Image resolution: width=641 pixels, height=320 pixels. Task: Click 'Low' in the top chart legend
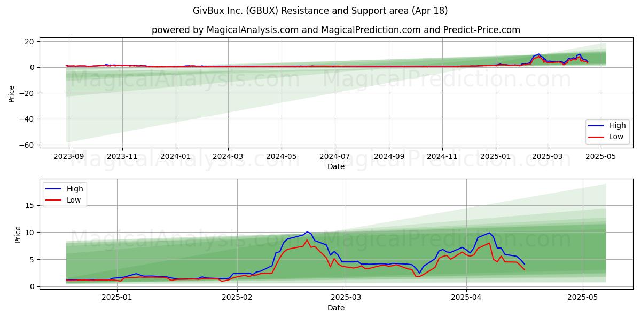point(616,137)
